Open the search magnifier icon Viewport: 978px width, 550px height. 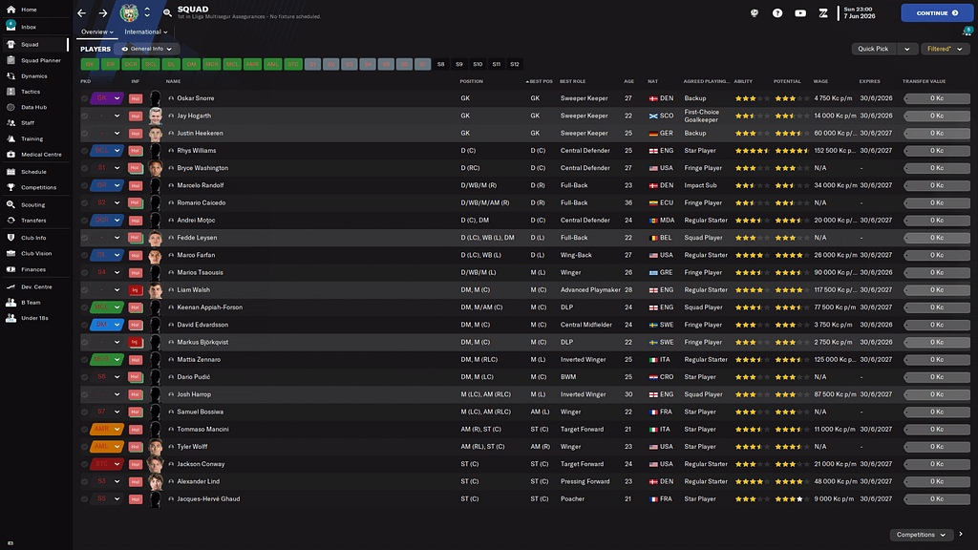[x=167, y=13]
